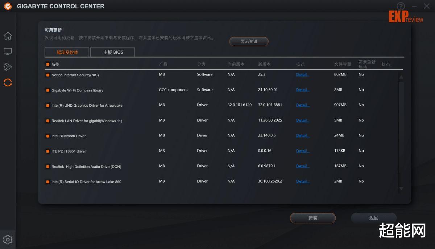Toggle checkbox for Intel Bluetooth Driver
Screen dimensions: 435x249
(47, 136)
